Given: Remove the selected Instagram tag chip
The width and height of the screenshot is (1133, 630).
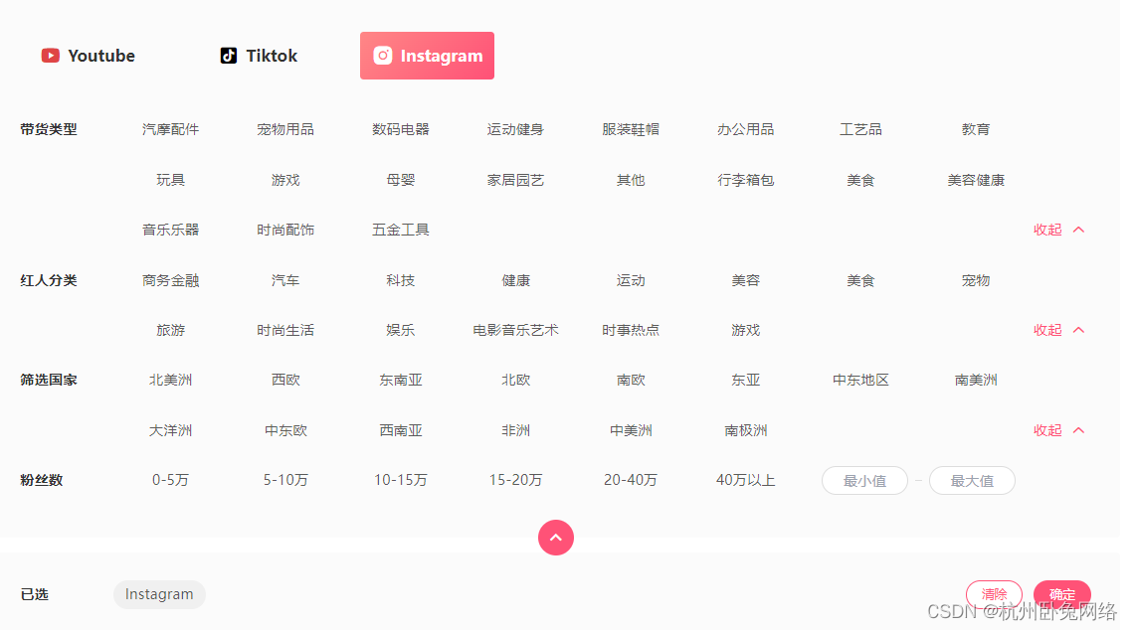Looking at the screenshot, I should [159, 594].
